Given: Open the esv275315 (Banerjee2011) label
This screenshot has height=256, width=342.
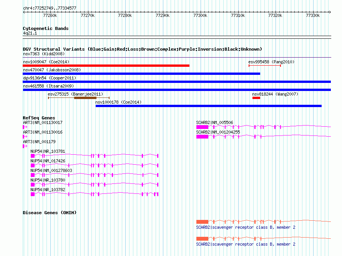Looking at the screenshot, I should 75,94.
